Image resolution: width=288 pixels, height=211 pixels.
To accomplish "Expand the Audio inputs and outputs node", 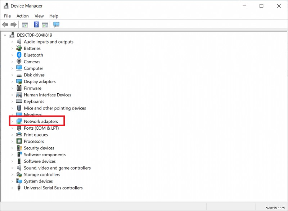I will click(x=12, y=41).
